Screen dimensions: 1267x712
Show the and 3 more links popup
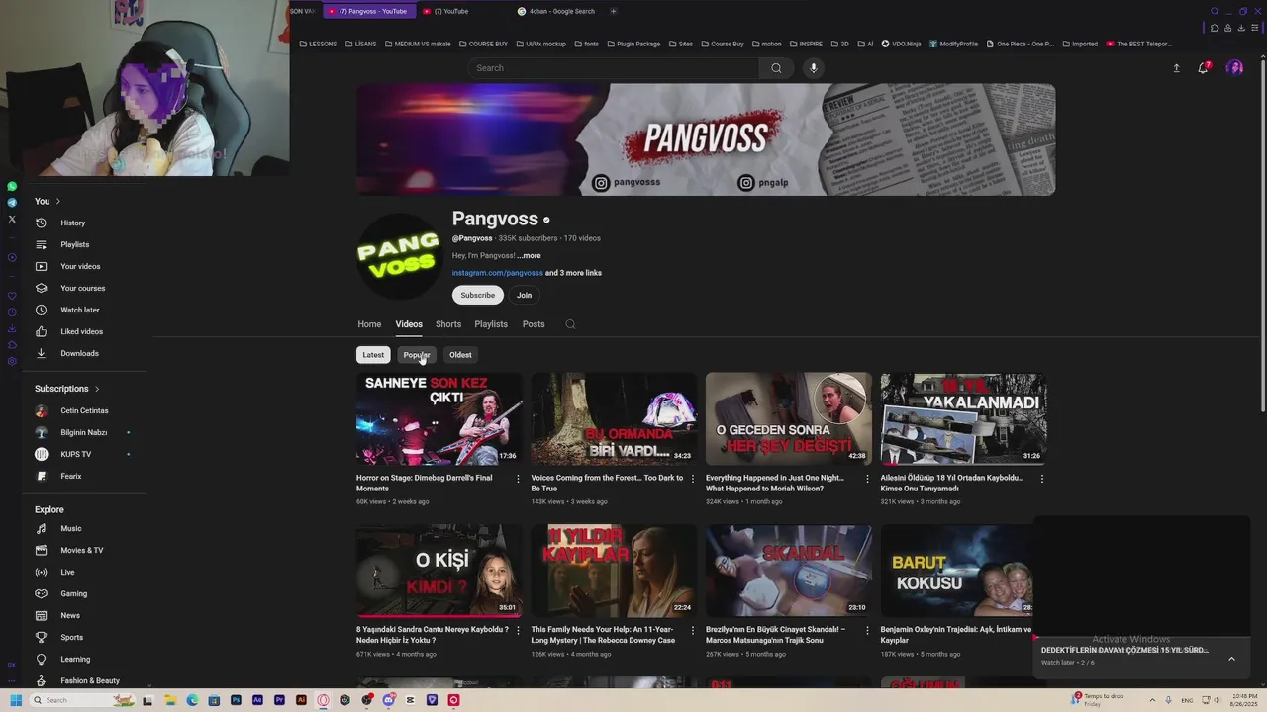click(573, 273)
